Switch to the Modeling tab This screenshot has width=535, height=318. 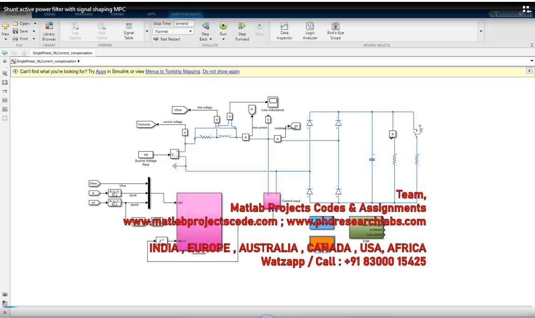(x=84, y=14)
